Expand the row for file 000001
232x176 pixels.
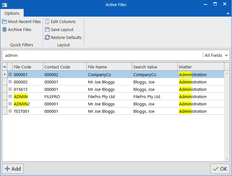point(10,75)
